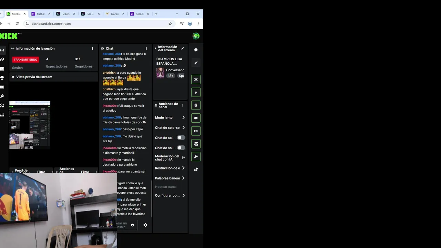Switch to the Result browser tab

[65, 14]
